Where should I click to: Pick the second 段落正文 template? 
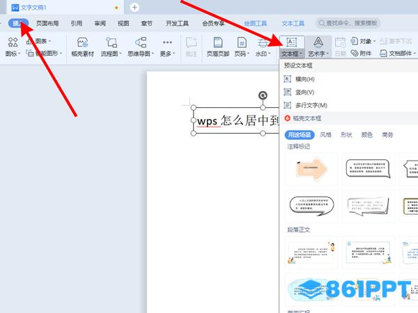tap(368, 252)
